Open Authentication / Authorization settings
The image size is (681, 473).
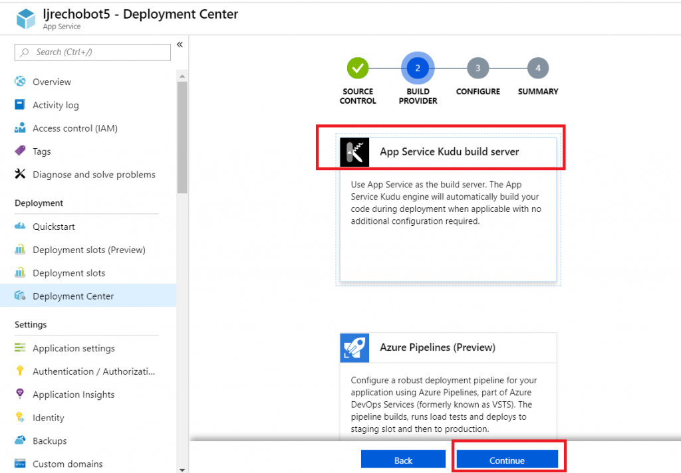(x=88, y=371)
